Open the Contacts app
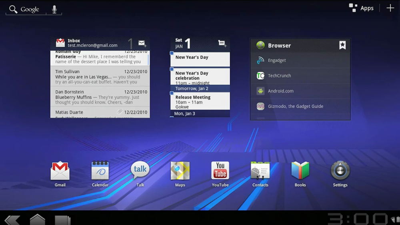Screen dimensions: 400x225 click(x=260, y=171)
